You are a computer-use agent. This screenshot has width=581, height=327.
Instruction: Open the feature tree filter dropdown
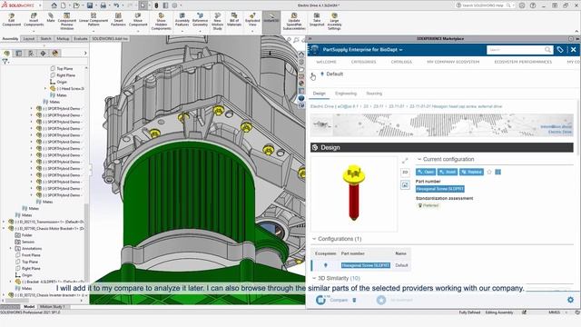pos(5,62)
